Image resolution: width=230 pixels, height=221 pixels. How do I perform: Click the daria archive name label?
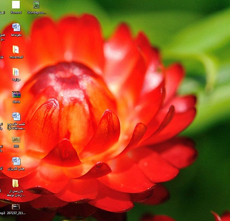(16, 101)
